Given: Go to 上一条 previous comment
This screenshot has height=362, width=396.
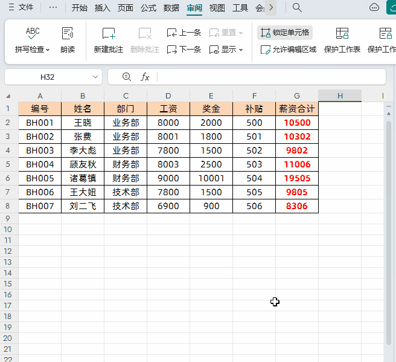Looking at the screenshot, I should point(184,33).
